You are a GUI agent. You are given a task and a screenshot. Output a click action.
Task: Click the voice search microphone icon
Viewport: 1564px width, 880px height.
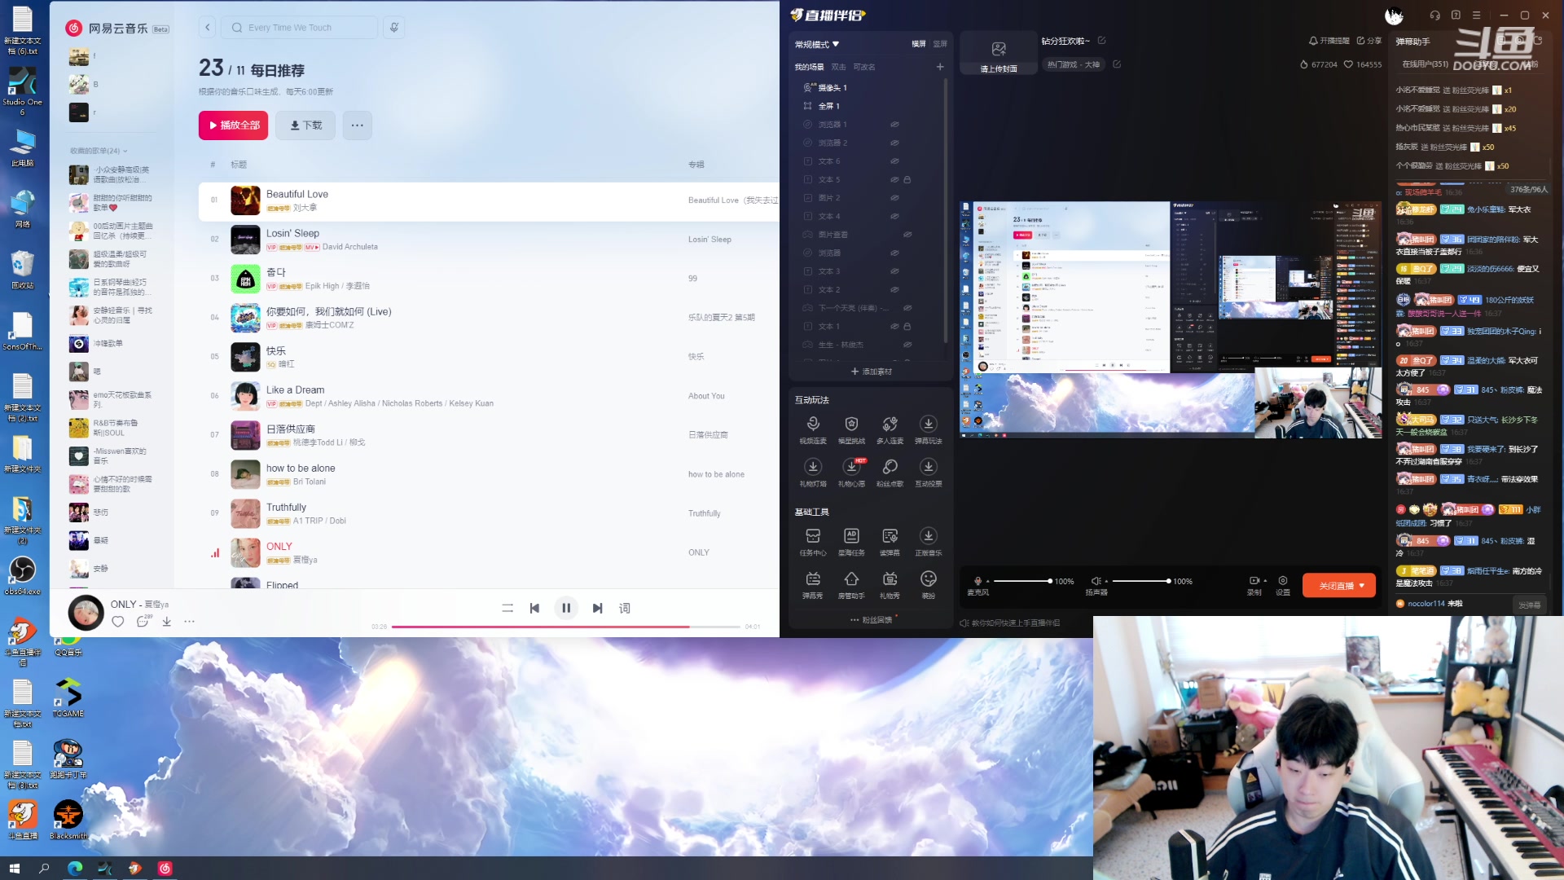point(393,28)
